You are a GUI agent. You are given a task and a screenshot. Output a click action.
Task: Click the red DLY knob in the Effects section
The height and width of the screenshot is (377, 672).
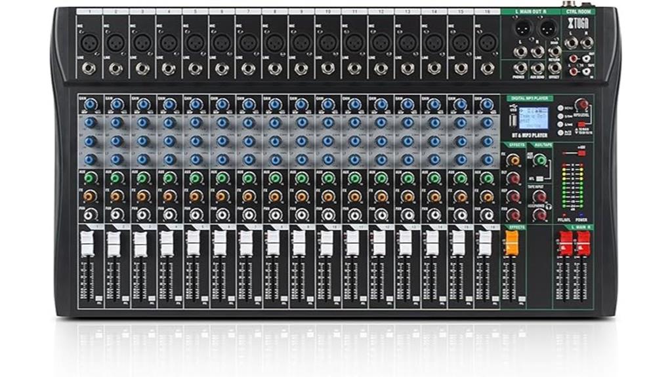point(513,178)
